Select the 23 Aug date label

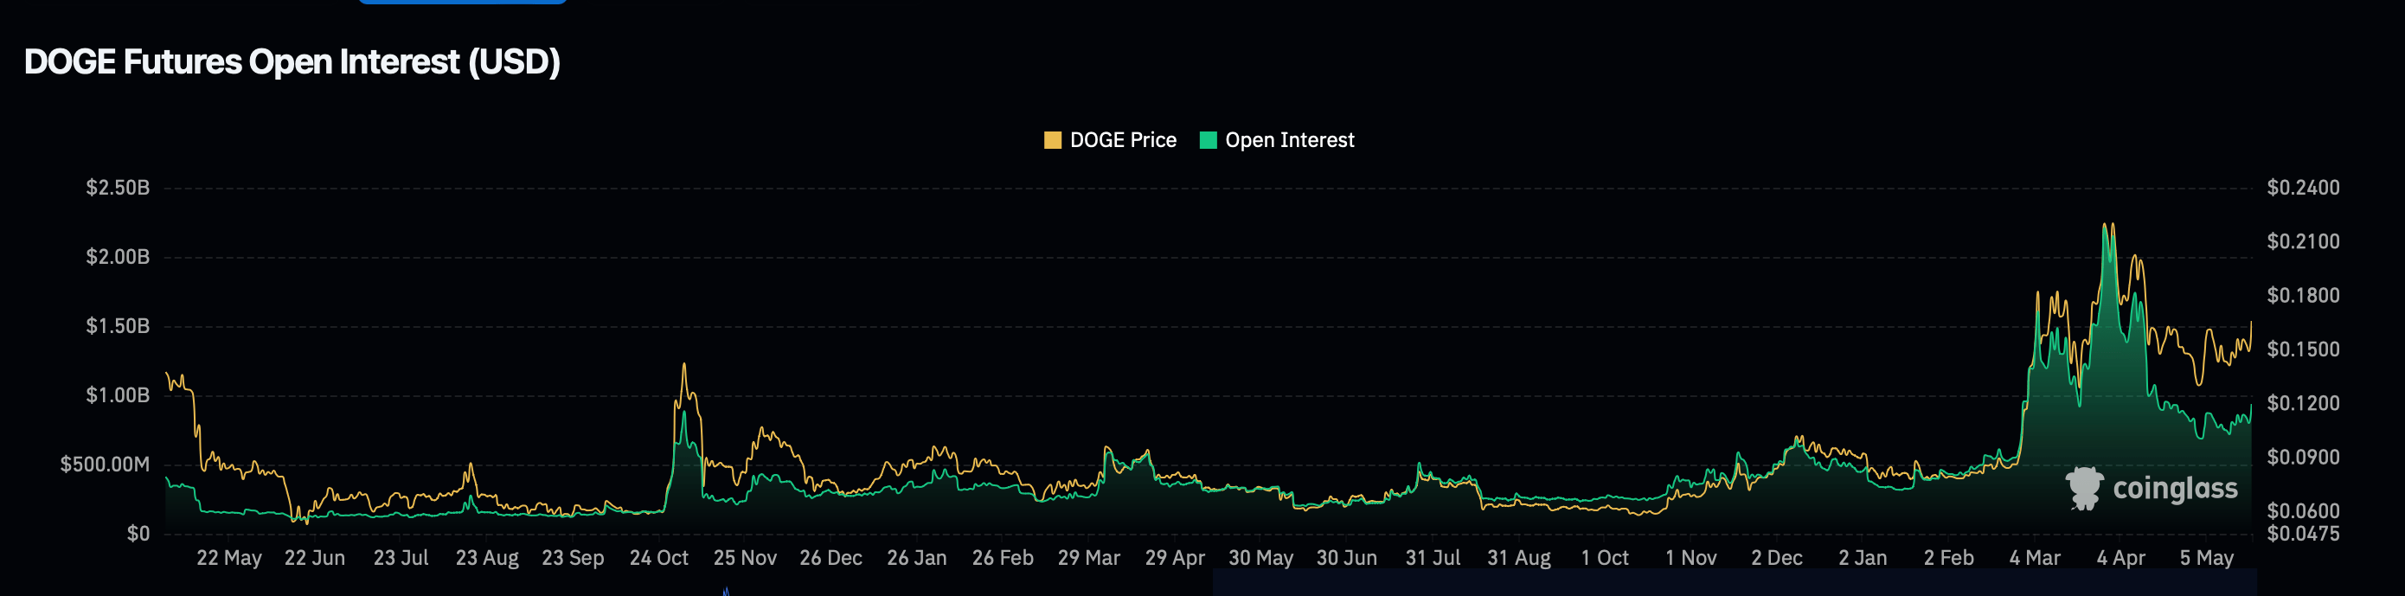pos(486,558)
